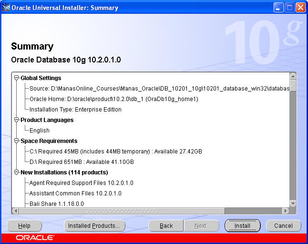The height and width of the screenshot is (244, 308).
Task: Cancel the installation
Action: tap(283, 225)
